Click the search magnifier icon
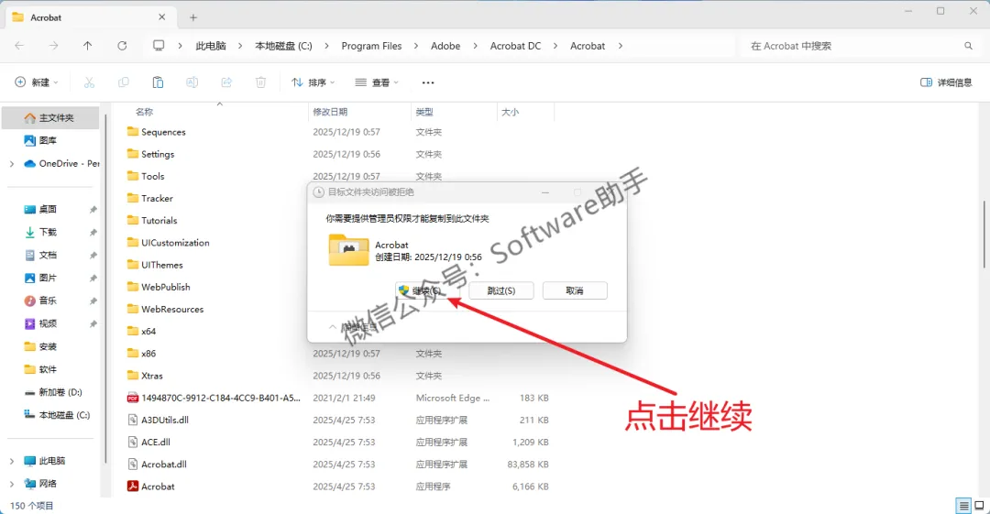 coord(968,46)
